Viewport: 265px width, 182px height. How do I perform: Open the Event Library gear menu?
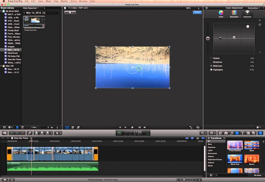click(x=10, y=127)
